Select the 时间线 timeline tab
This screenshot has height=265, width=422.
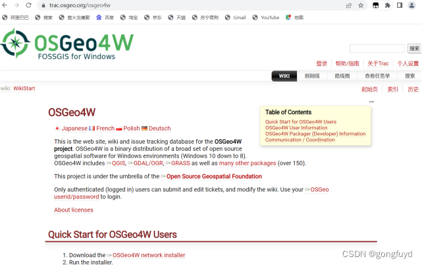pyautogui.click(x=312, y=76)
